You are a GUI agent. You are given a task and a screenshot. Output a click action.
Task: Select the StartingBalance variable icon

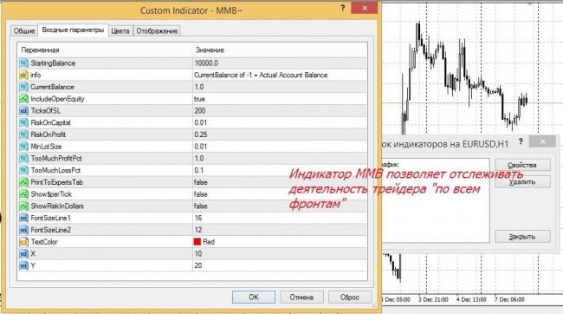(23, 63)
